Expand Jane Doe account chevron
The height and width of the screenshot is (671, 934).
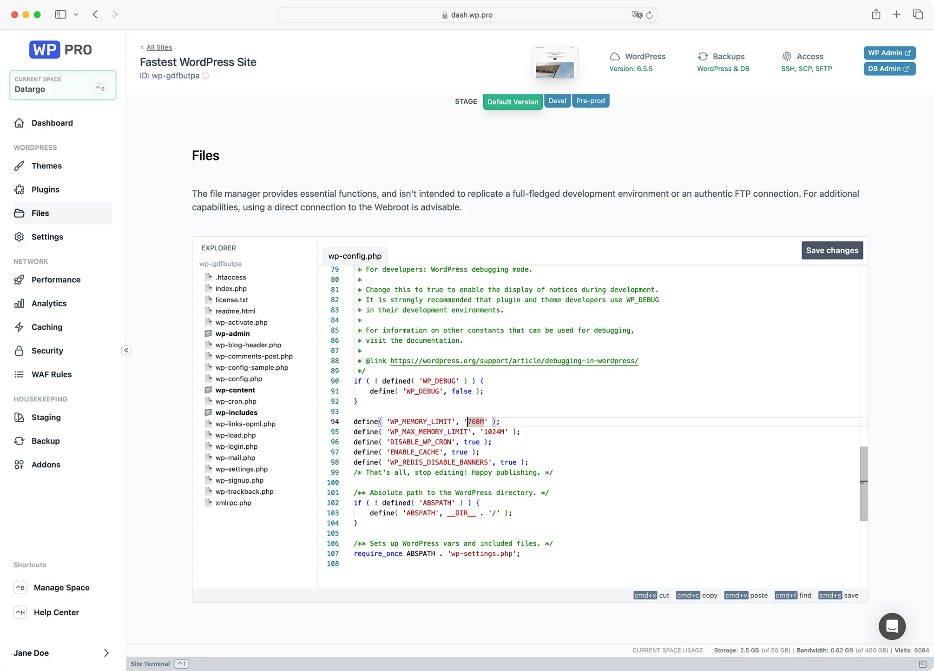[x=106, y=653]
